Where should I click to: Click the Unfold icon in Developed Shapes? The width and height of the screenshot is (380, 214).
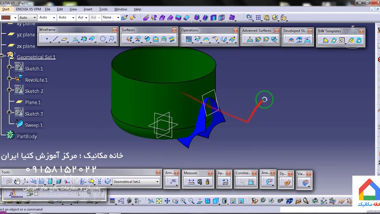[x=291, y=40]
